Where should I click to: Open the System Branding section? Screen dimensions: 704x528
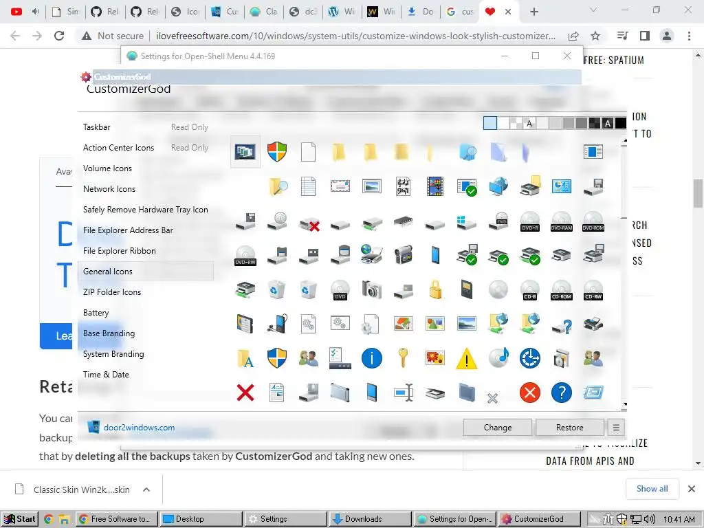(146, 354)
